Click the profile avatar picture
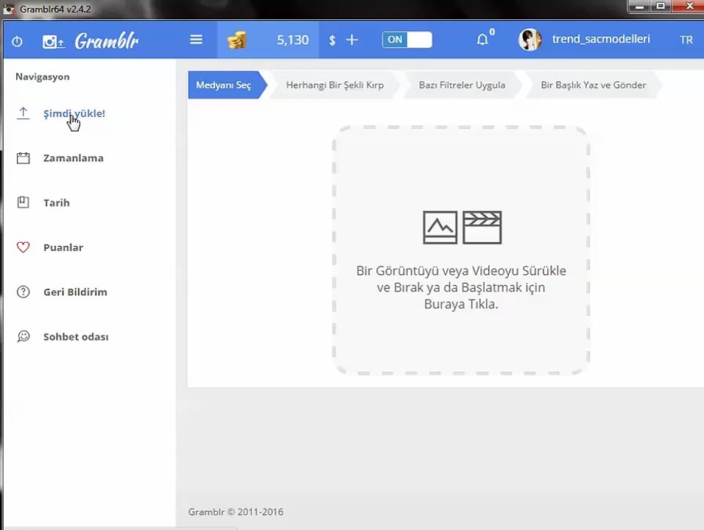The height and width of the screenshot is (530, 704). [x=529, y=40]
